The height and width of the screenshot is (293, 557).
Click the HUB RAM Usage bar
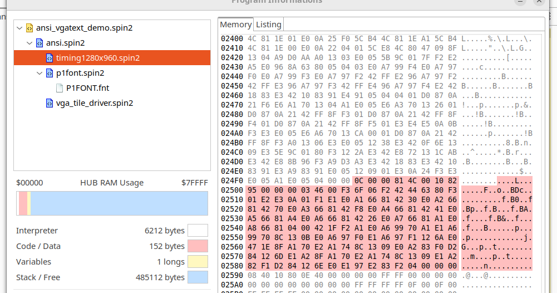(x=112, y=203)
